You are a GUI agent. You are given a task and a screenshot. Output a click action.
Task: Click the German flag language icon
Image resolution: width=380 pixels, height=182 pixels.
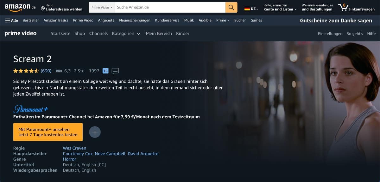[247, 9]
